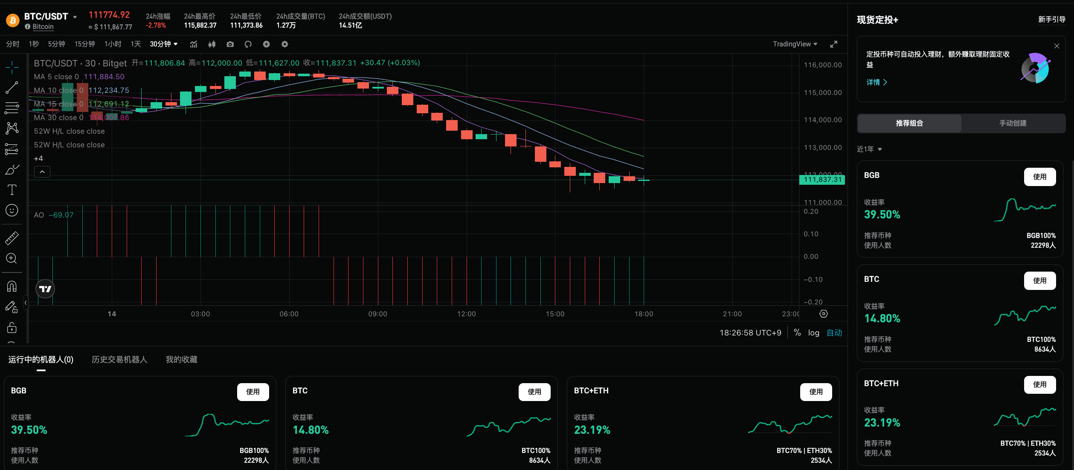Toggle auto scale 自动

pyautogui.click(x=834, y=333)
